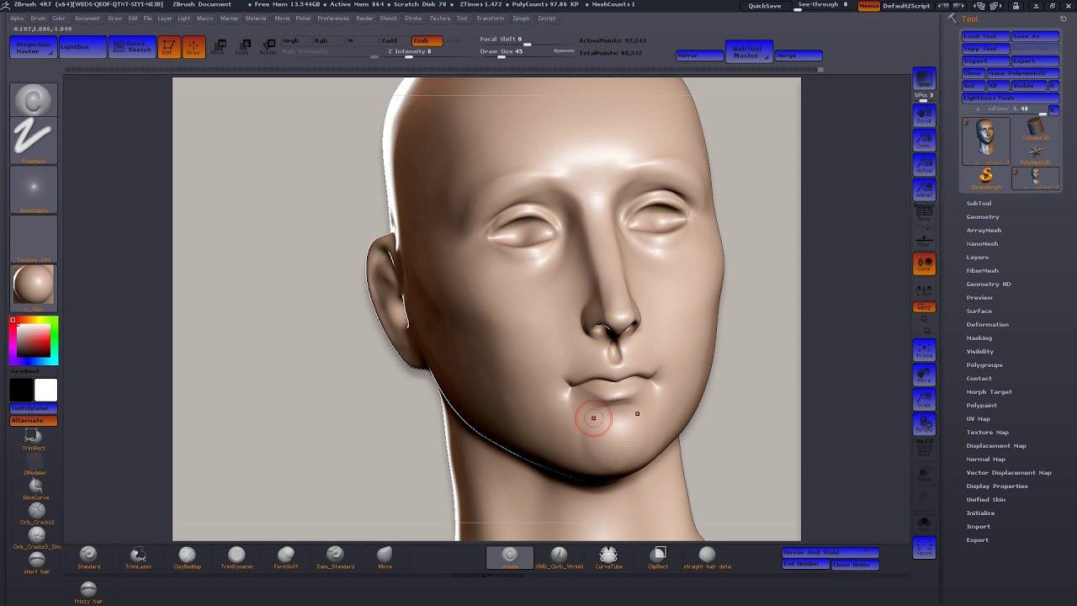Activate the TrimDynamic brush
1077x606 pixels.
pos(236,555)
